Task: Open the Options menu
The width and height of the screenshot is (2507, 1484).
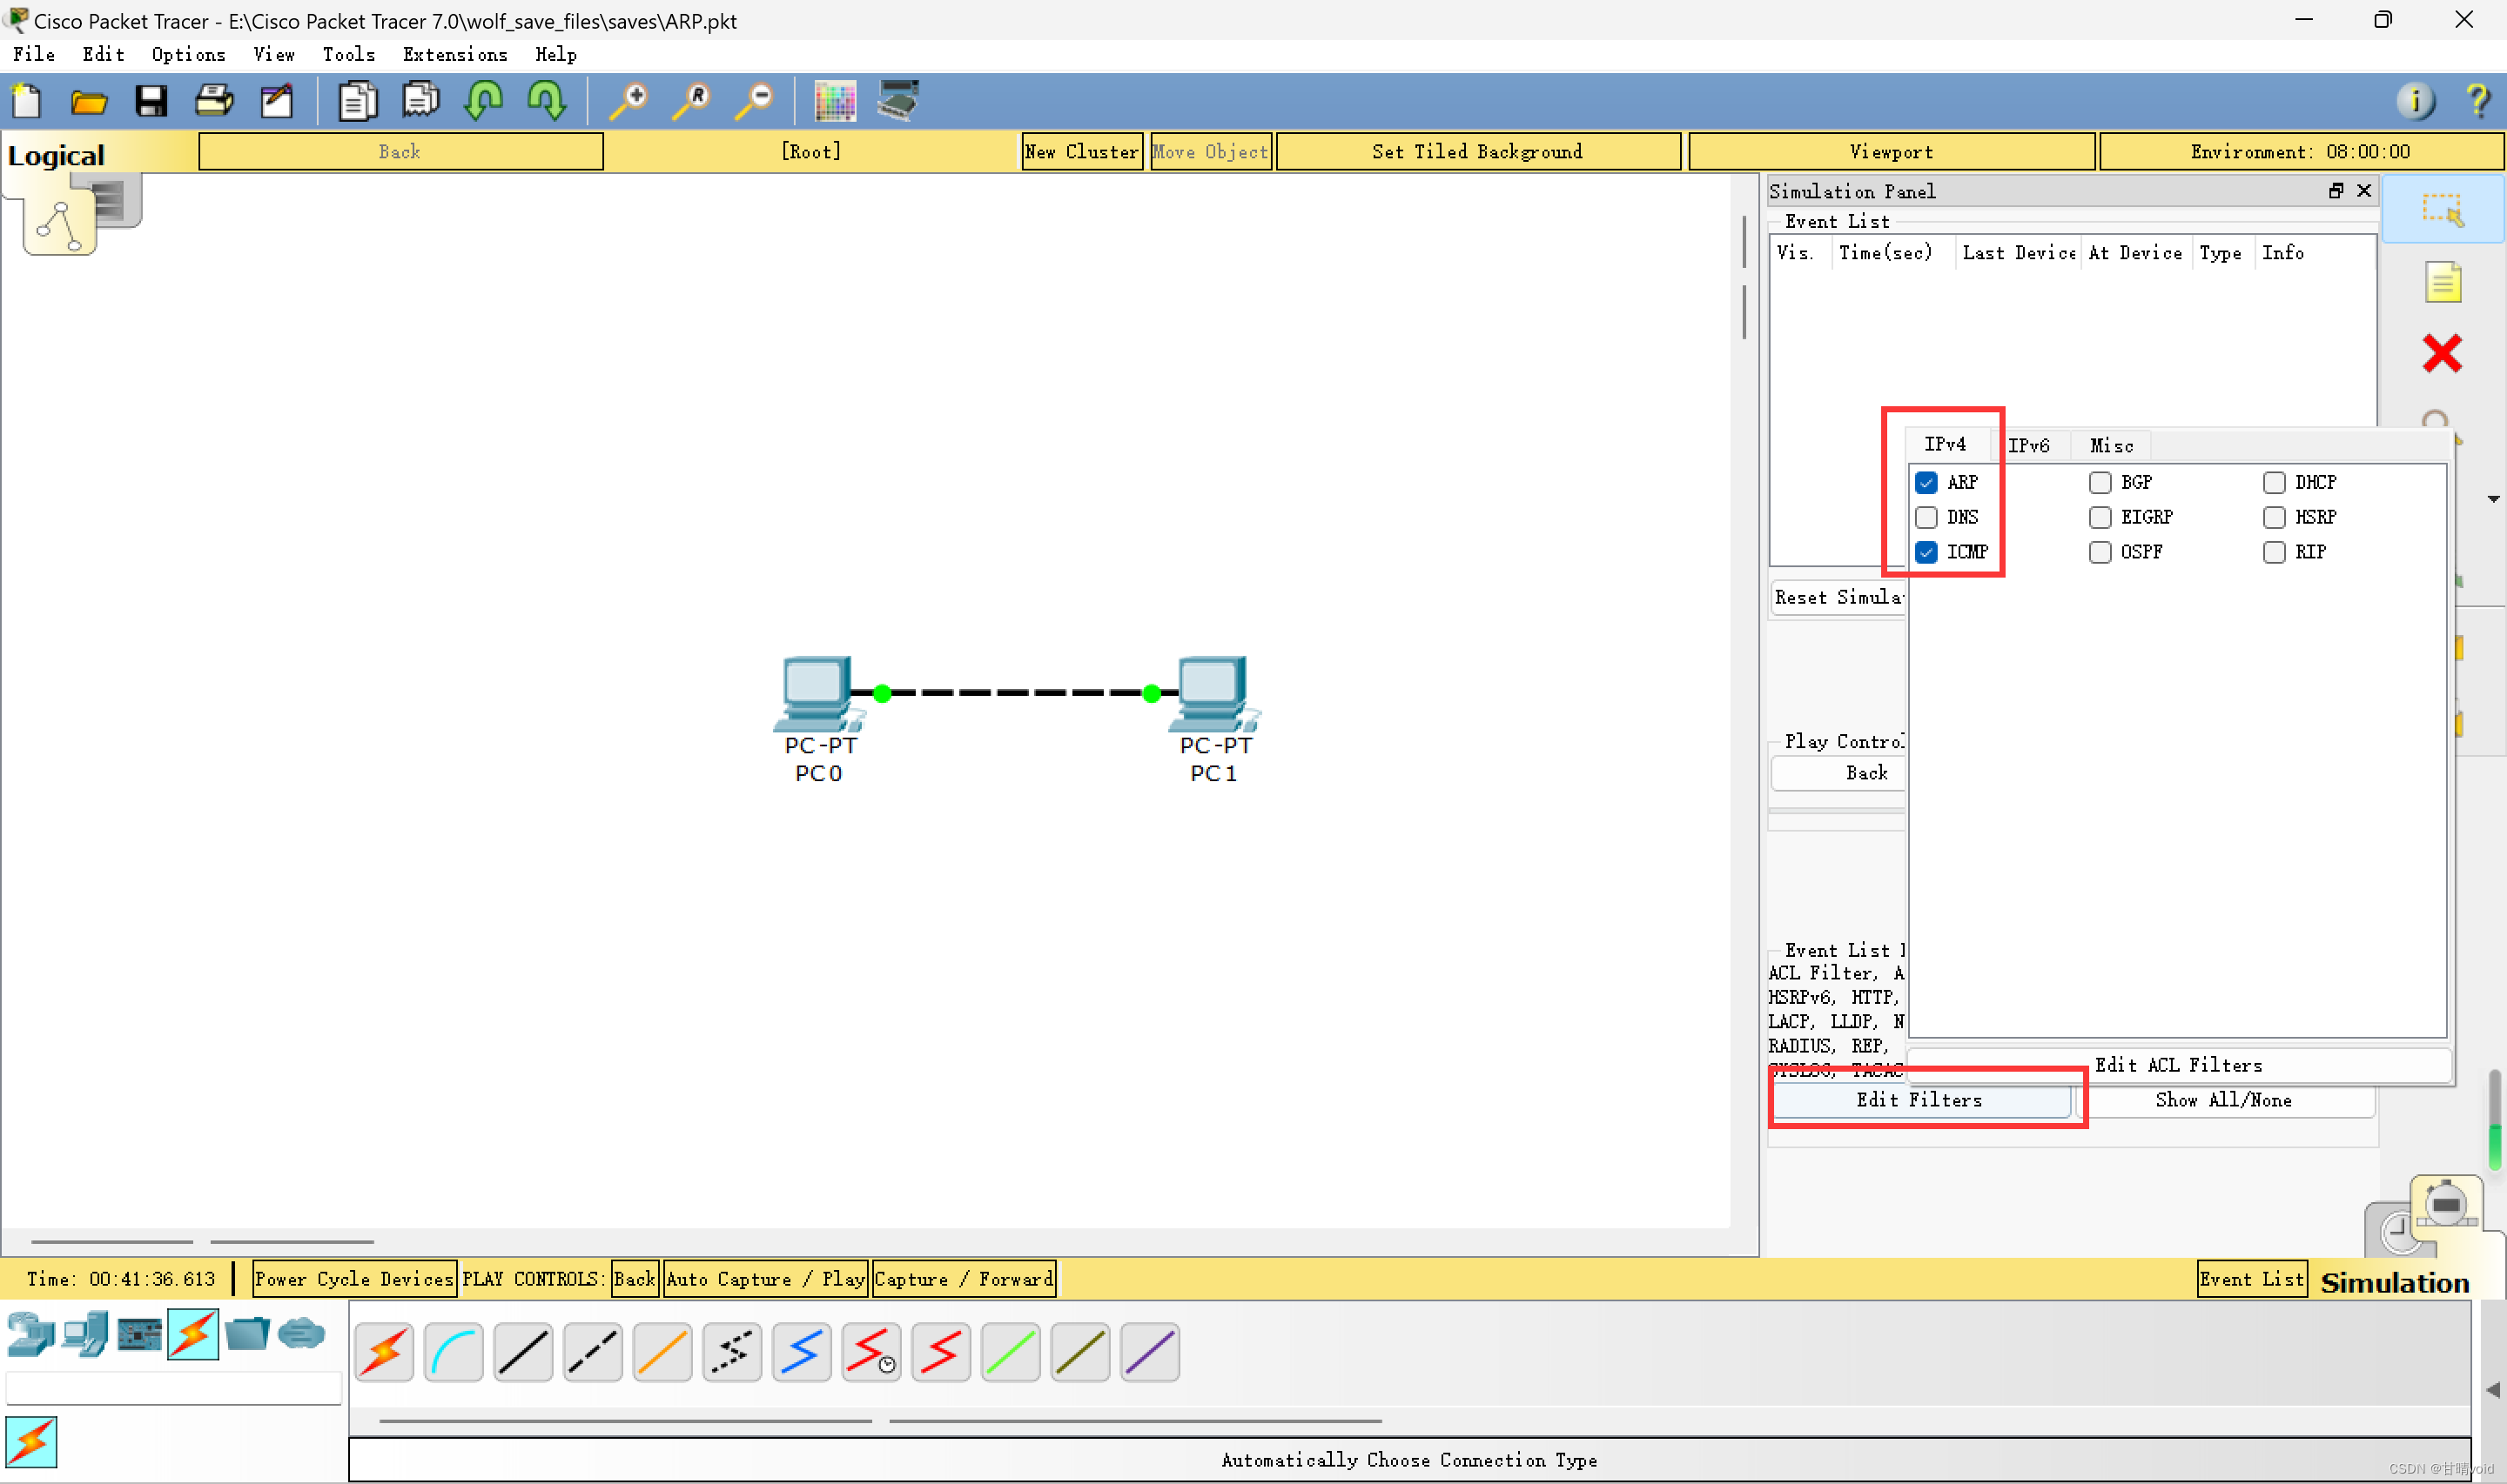Action: click(x=188, y=54)
